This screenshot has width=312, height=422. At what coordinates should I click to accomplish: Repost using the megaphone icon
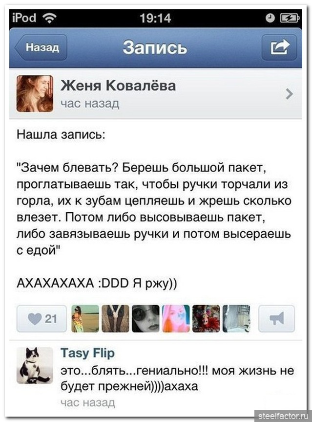pyautogui.click(x=276, y=319)
